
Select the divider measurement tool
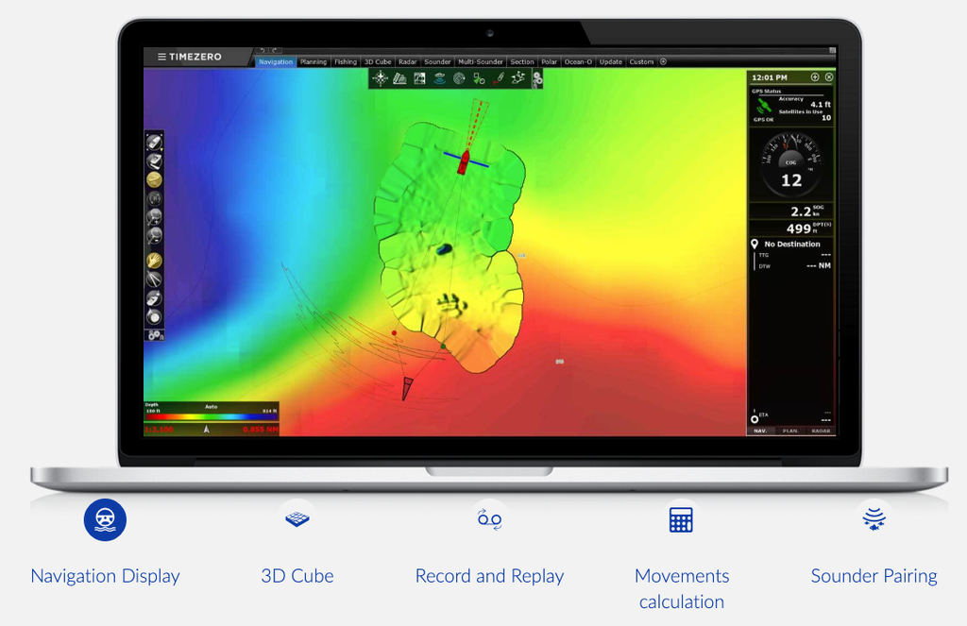154,279
